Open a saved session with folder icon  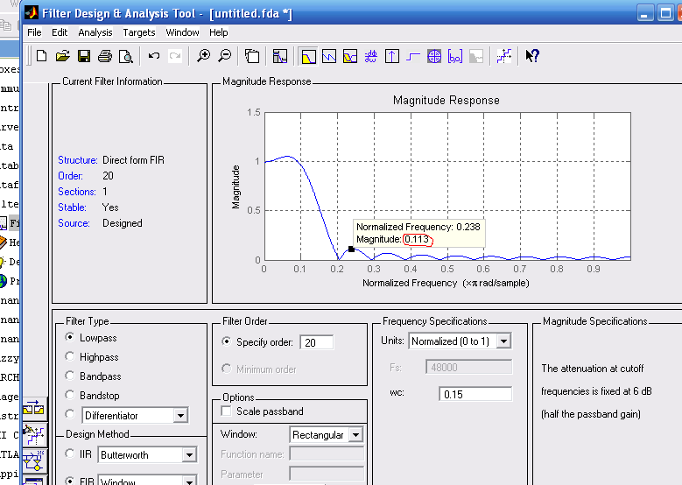63,56
